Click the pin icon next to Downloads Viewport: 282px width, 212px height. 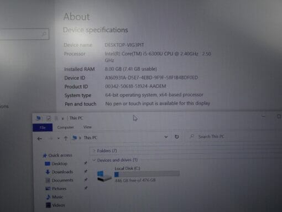[x=86, y=171]
